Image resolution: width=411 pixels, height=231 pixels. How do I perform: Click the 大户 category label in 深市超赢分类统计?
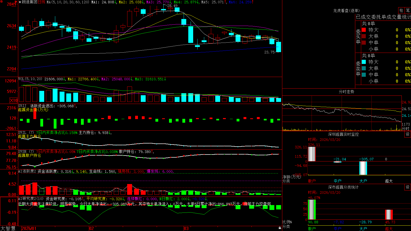pyautogui.click(x=363, y=229)
